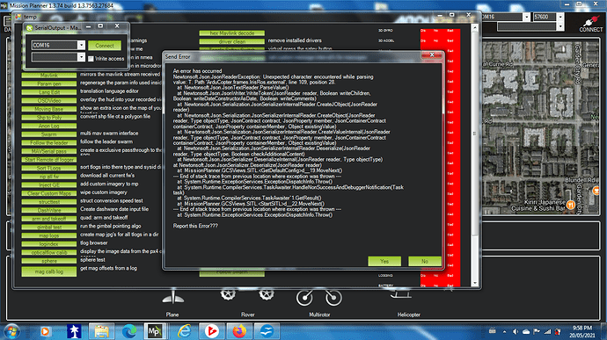Image resolution: width=607 pixels, height=340 pixels.
Task: Click the arm and takeoff button
Action: tap(49, 219)
